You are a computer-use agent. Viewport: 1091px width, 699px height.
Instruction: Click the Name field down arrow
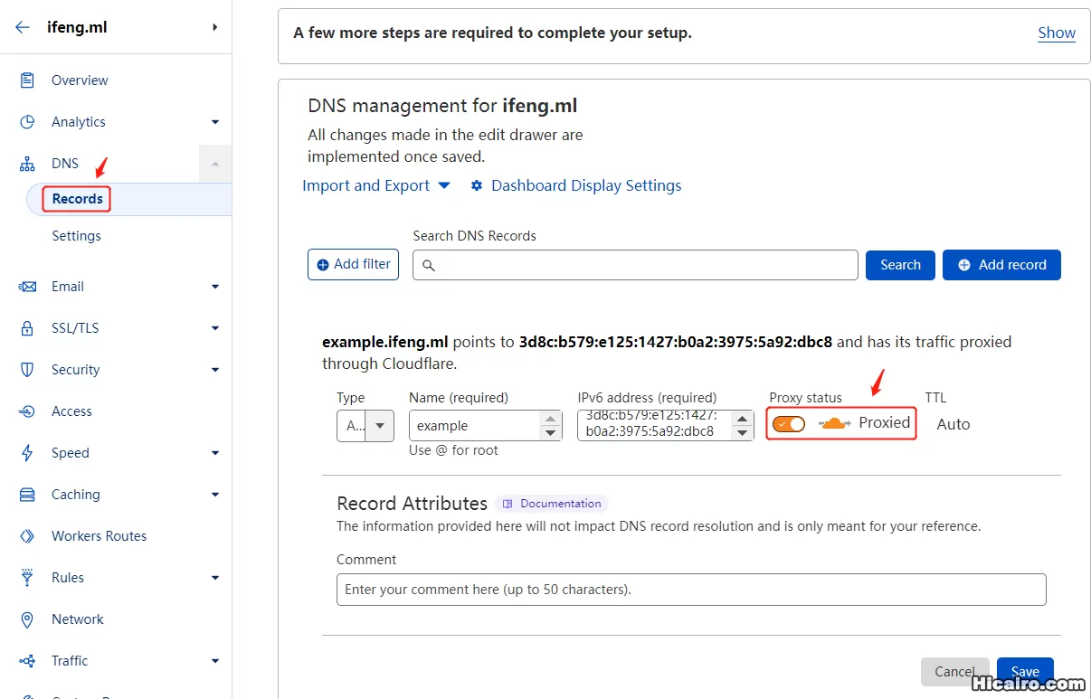point(551,433)
